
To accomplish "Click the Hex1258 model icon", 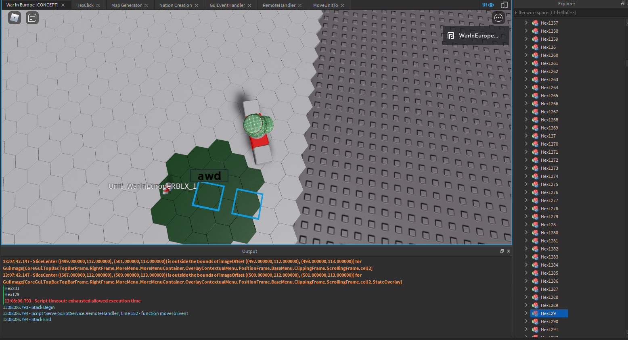I will (x=535, y=31).
